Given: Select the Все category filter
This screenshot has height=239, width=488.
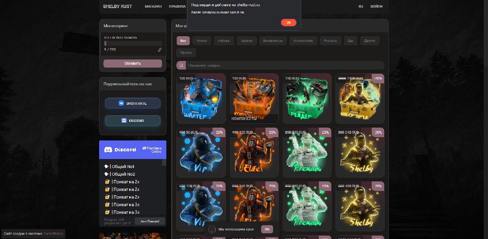Looking at the screenshot, I should (183, 40).
